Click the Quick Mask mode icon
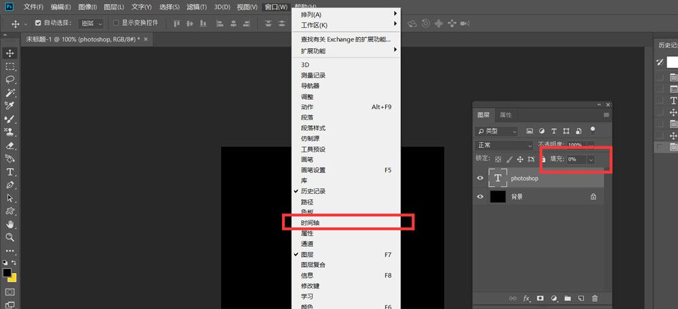 (x=9, y=292)
